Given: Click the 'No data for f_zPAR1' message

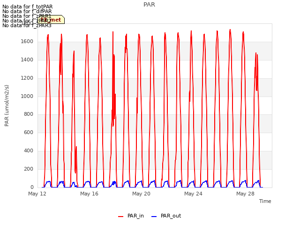Looking at the screenshot, I should (27, 16).
